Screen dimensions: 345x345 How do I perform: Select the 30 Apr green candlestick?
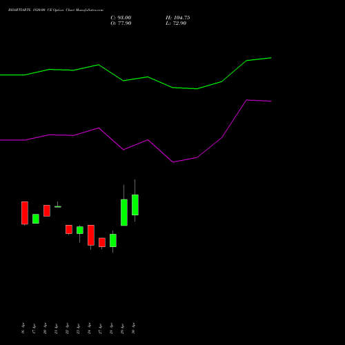tap(135, 205)
